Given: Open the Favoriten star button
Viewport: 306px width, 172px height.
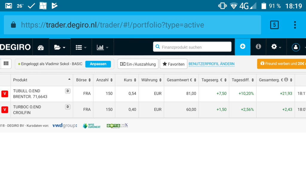Looking at the screenshot, I should point(173,64).
